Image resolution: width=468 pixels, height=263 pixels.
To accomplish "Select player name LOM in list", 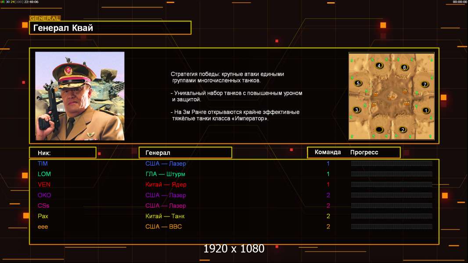I will (x=44, y=174).
